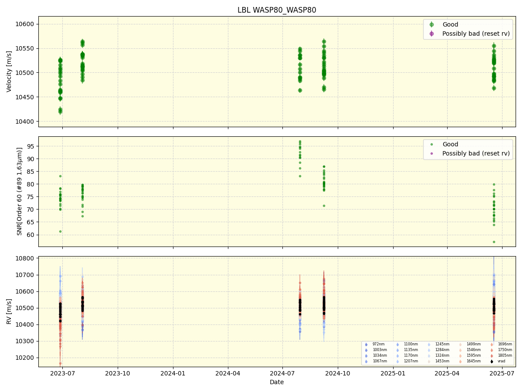Click the 2025-01 date tick label

(393, 373)
